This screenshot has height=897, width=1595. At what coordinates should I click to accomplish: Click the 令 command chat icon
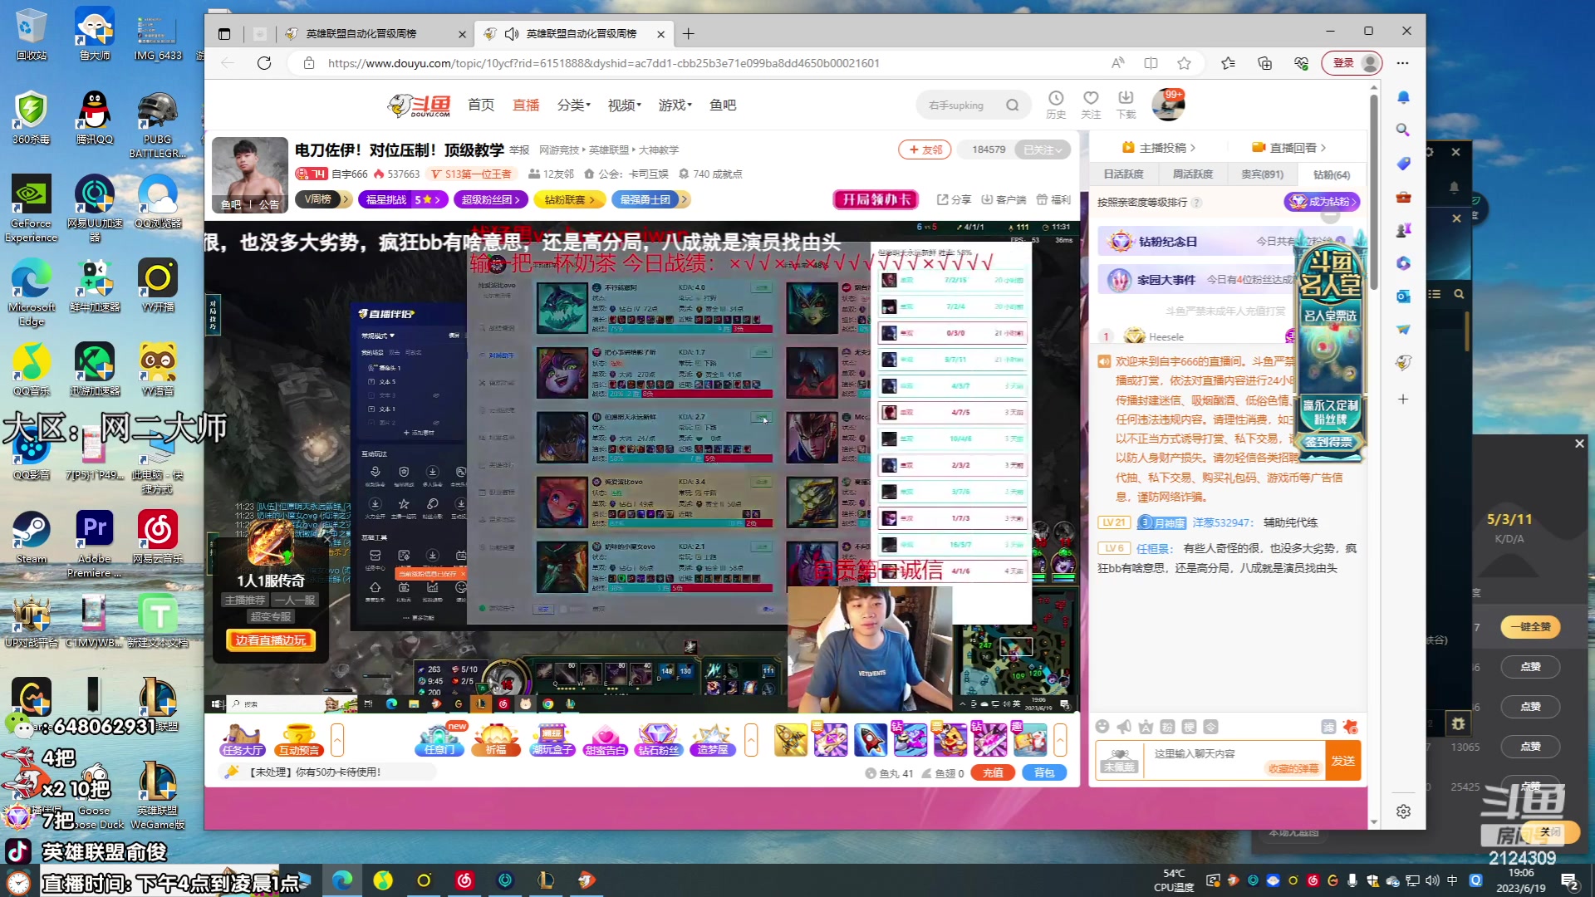[1210, 727]
